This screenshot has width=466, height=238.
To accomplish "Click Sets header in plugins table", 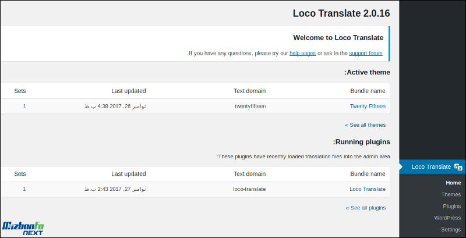I will 20,174.
